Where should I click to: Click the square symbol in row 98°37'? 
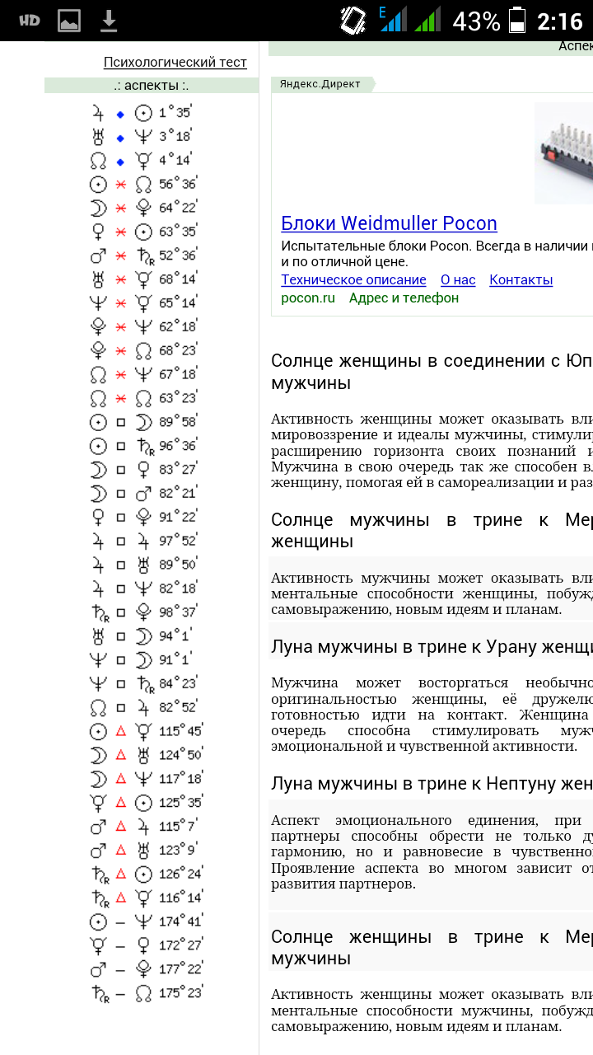120,613
